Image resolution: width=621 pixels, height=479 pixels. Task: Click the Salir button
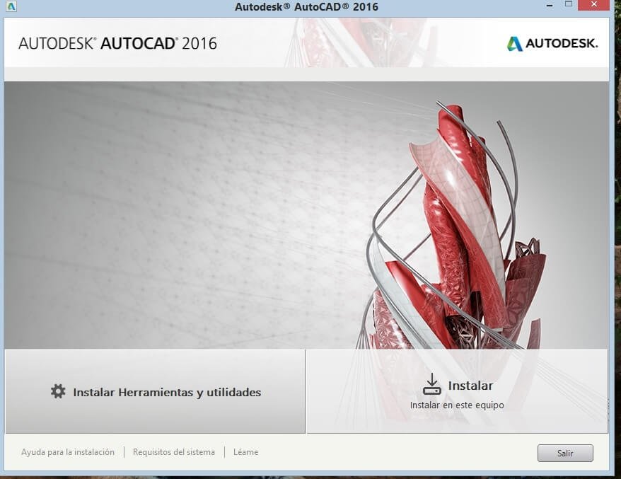(565, 453)
